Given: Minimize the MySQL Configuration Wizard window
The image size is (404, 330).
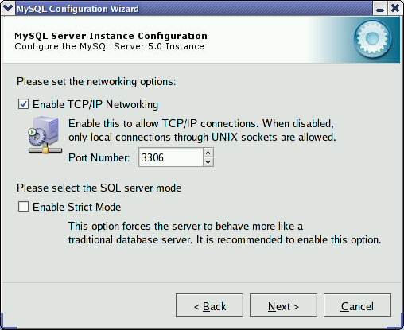Looking at the screenshot, I should click(x=380, y=9).
